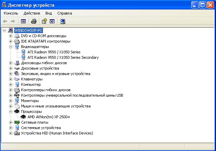The width and height of the screenshot is (216, 151).
Task: Click the scan for hardware changes icon
Action: click(x=63, y=21)
